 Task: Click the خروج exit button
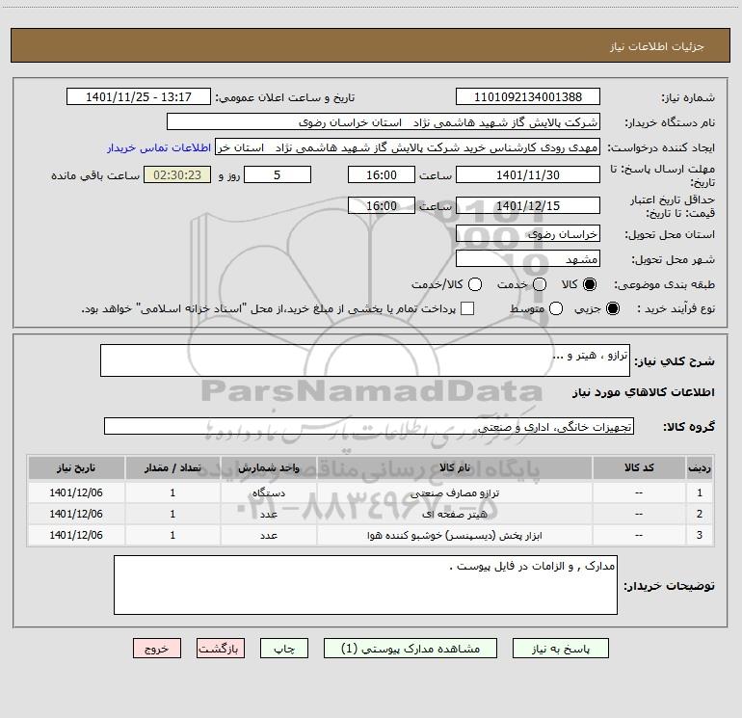click(x=157, y=649)
